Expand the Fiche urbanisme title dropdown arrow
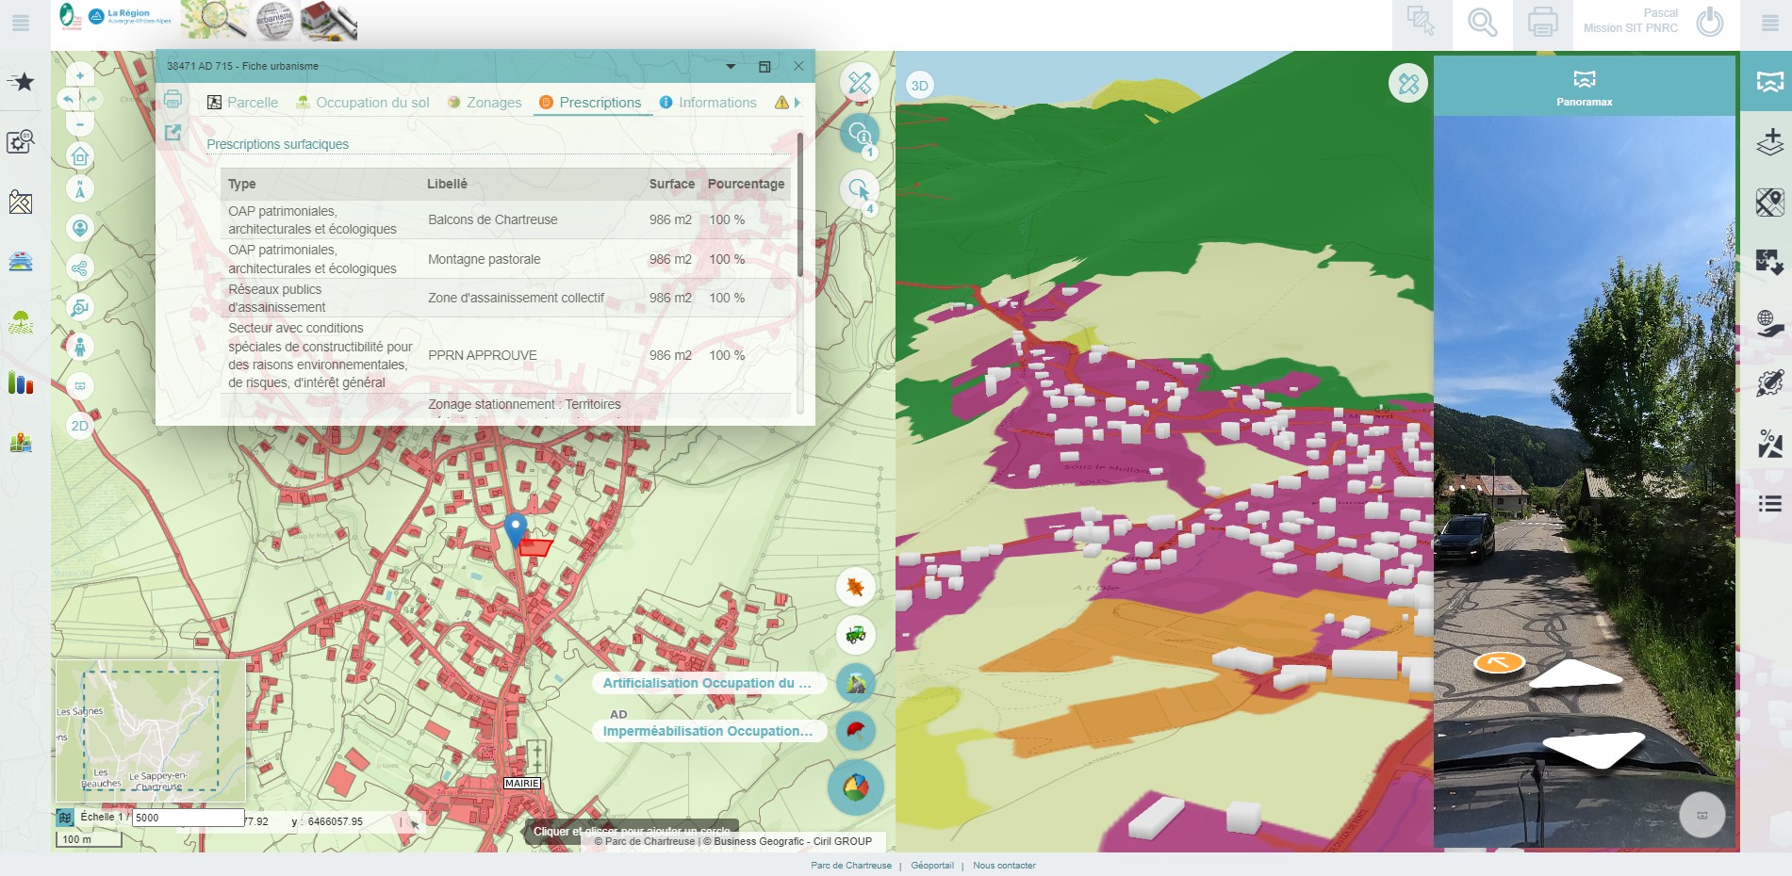This screenshot has height=876, width=1792. click(731, 67)
